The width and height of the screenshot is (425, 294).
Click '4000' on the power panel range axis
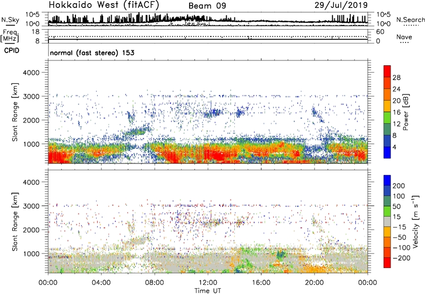point(31,73)
